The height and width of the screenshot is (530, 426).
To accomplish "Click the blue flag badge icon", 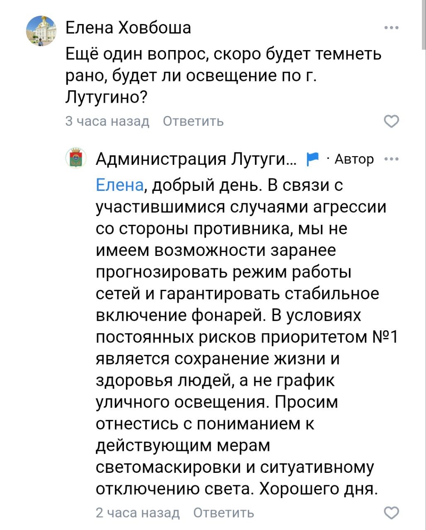I will [x=312, y=159].
